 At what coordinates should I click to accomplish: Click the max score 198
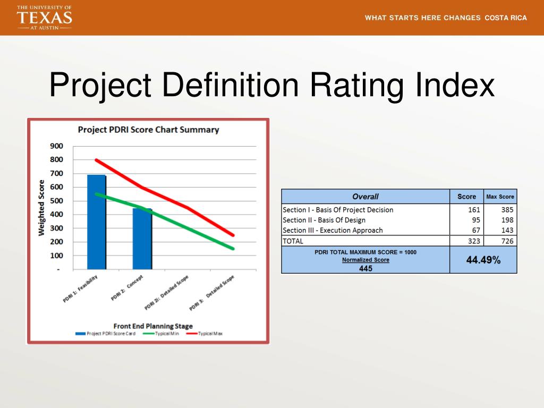[507, 220]
